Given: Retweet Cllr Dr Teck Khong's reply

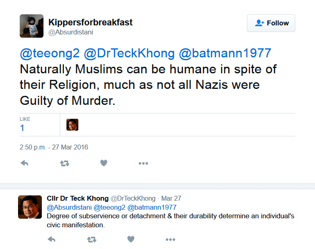Looking at the screenshot, I should pyautogui.click(x=91, y=239).
